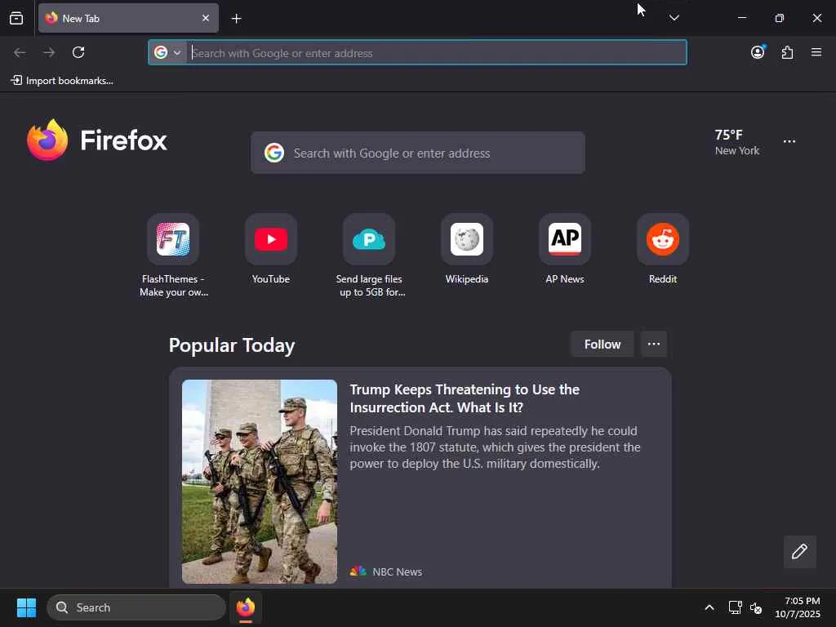The image size is (836, 627).
Task: Click the pencil customize page icon
Action: point(800,551)
